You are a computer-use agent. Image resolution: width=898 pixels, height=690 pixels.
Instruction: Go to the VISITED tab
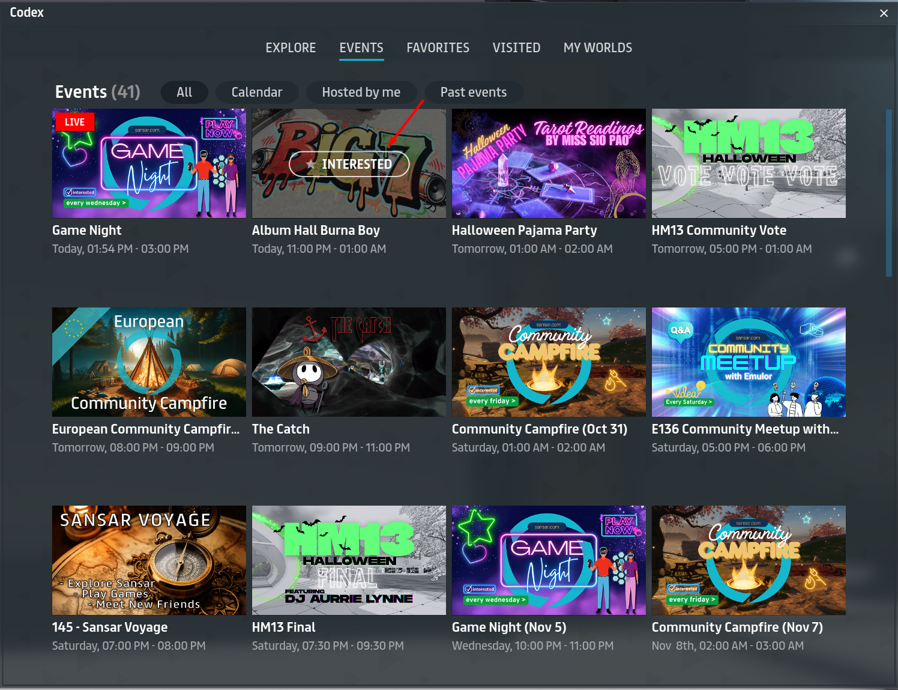516,48
